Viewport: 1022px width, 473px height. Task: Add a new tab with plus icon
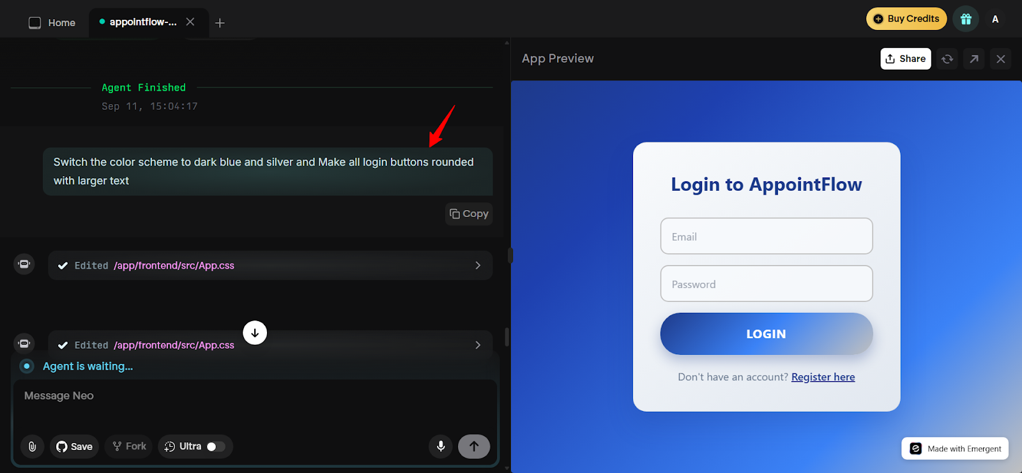pyautogui.click(x=220, y=23)
